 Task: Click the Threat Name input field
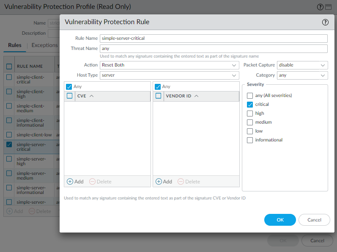tap(214, 49)
